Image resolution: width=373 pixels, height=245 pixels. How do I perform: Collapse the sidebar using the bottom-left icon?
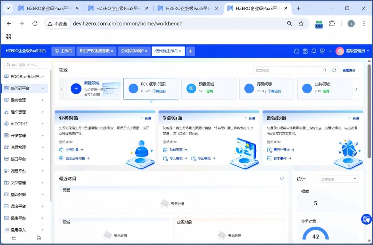14,238
